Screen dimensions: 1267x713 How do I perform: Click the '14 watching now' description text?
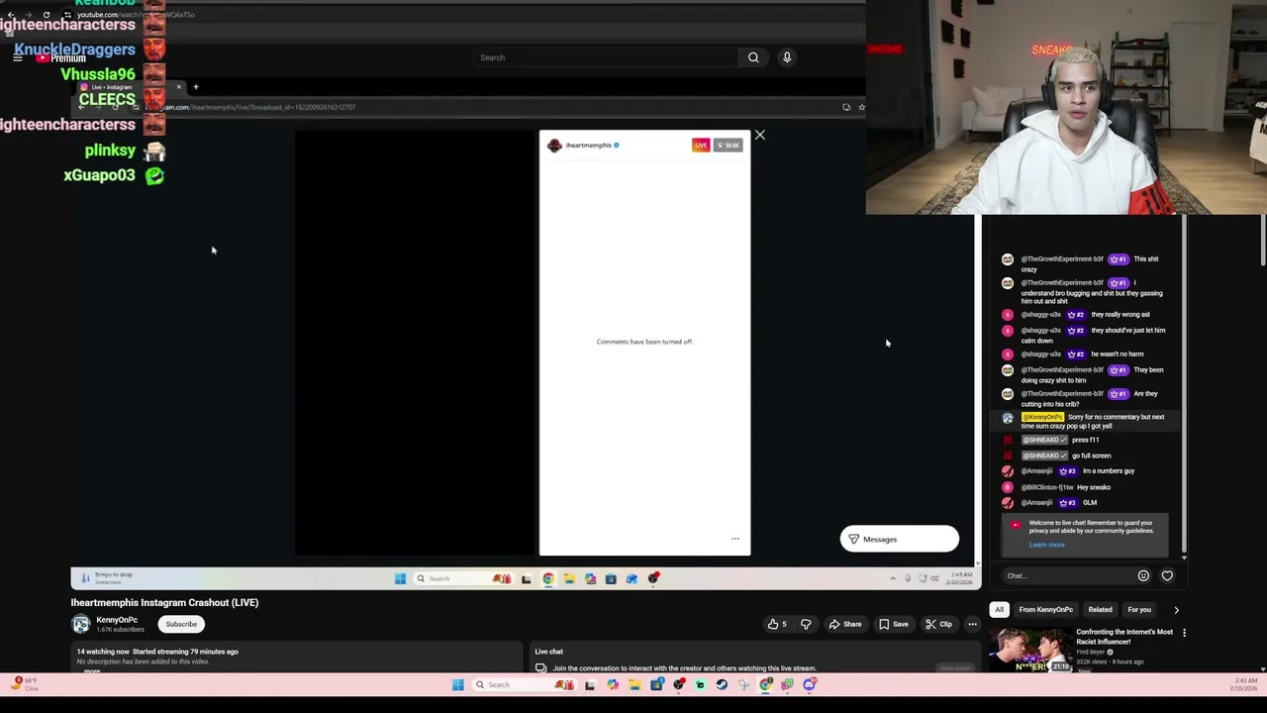103,652
